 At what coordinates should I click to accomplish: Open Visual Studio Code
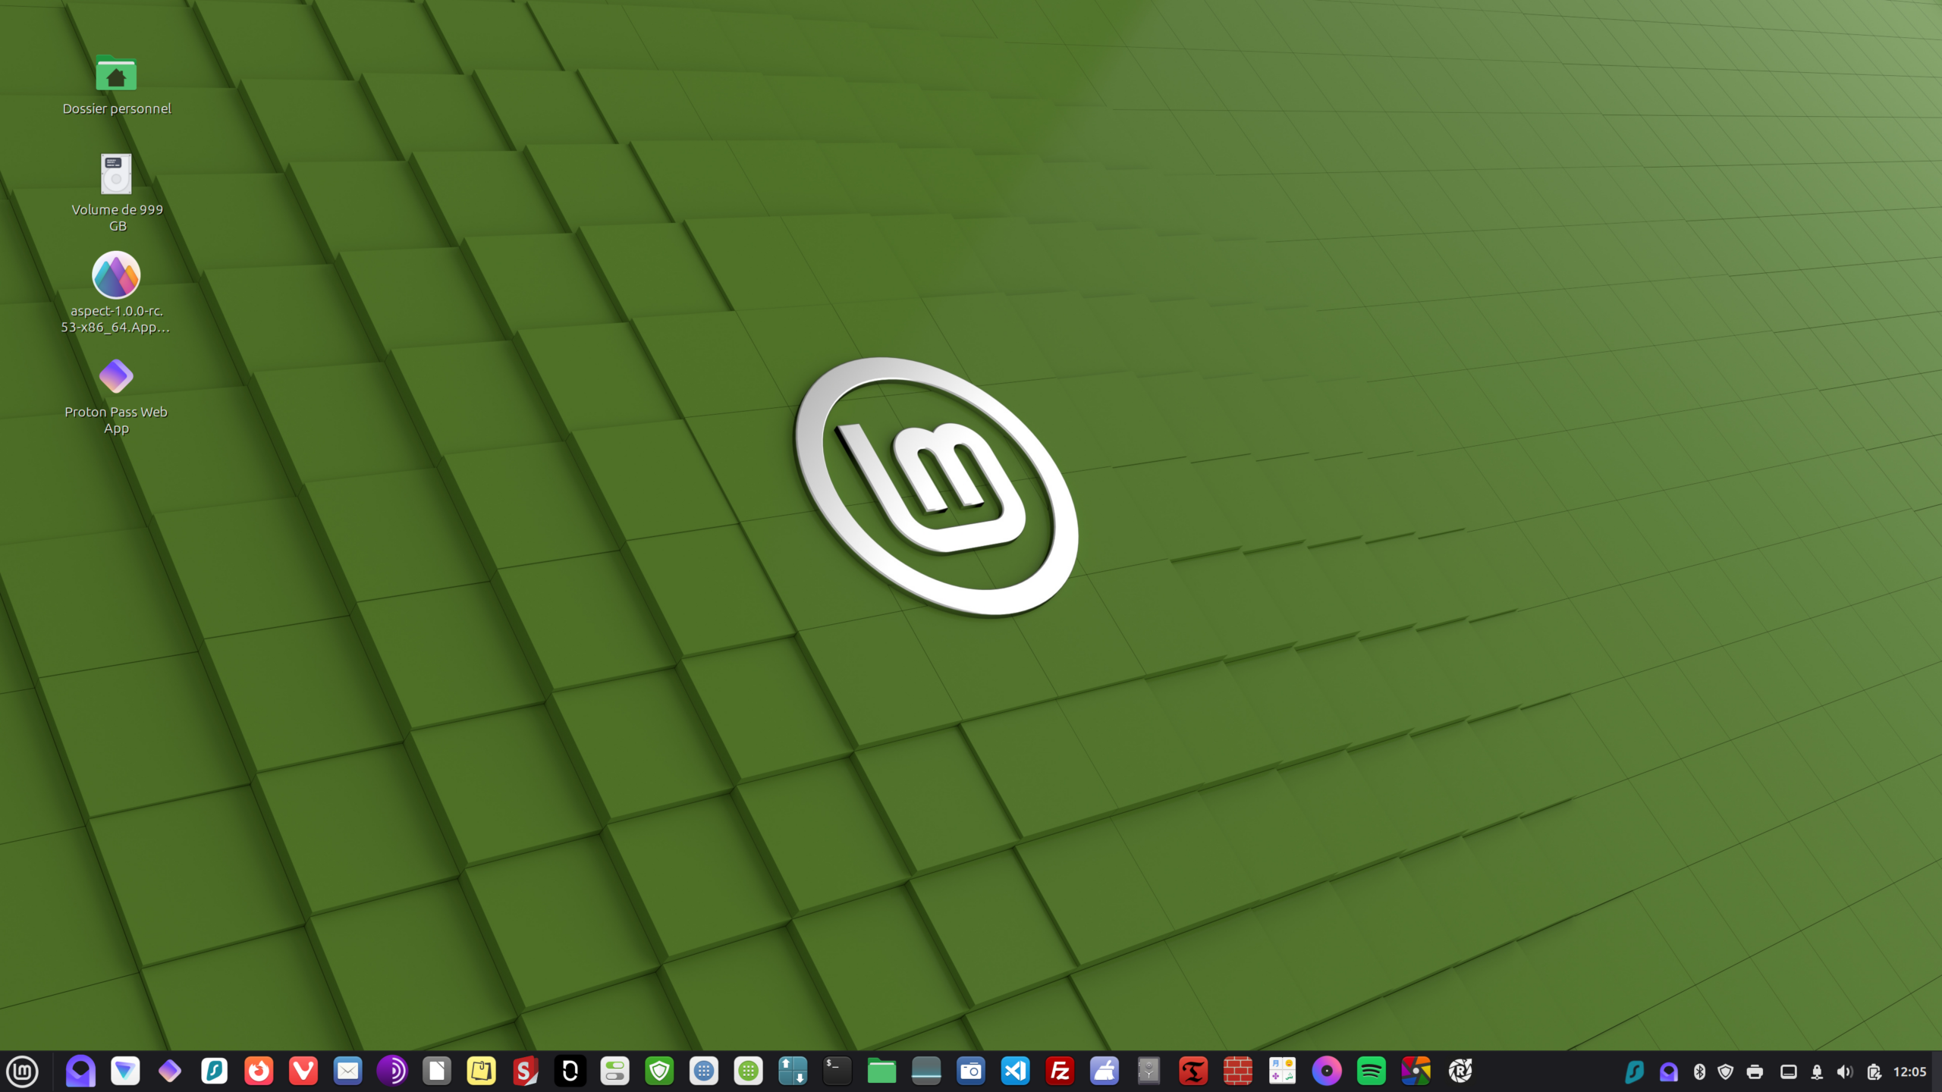1016,1072
